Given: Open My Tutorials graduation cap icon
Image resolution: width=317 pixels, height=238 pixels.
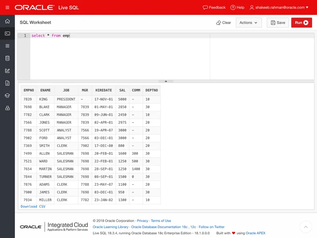Looking at the screenshot, I should click(7, 96).
